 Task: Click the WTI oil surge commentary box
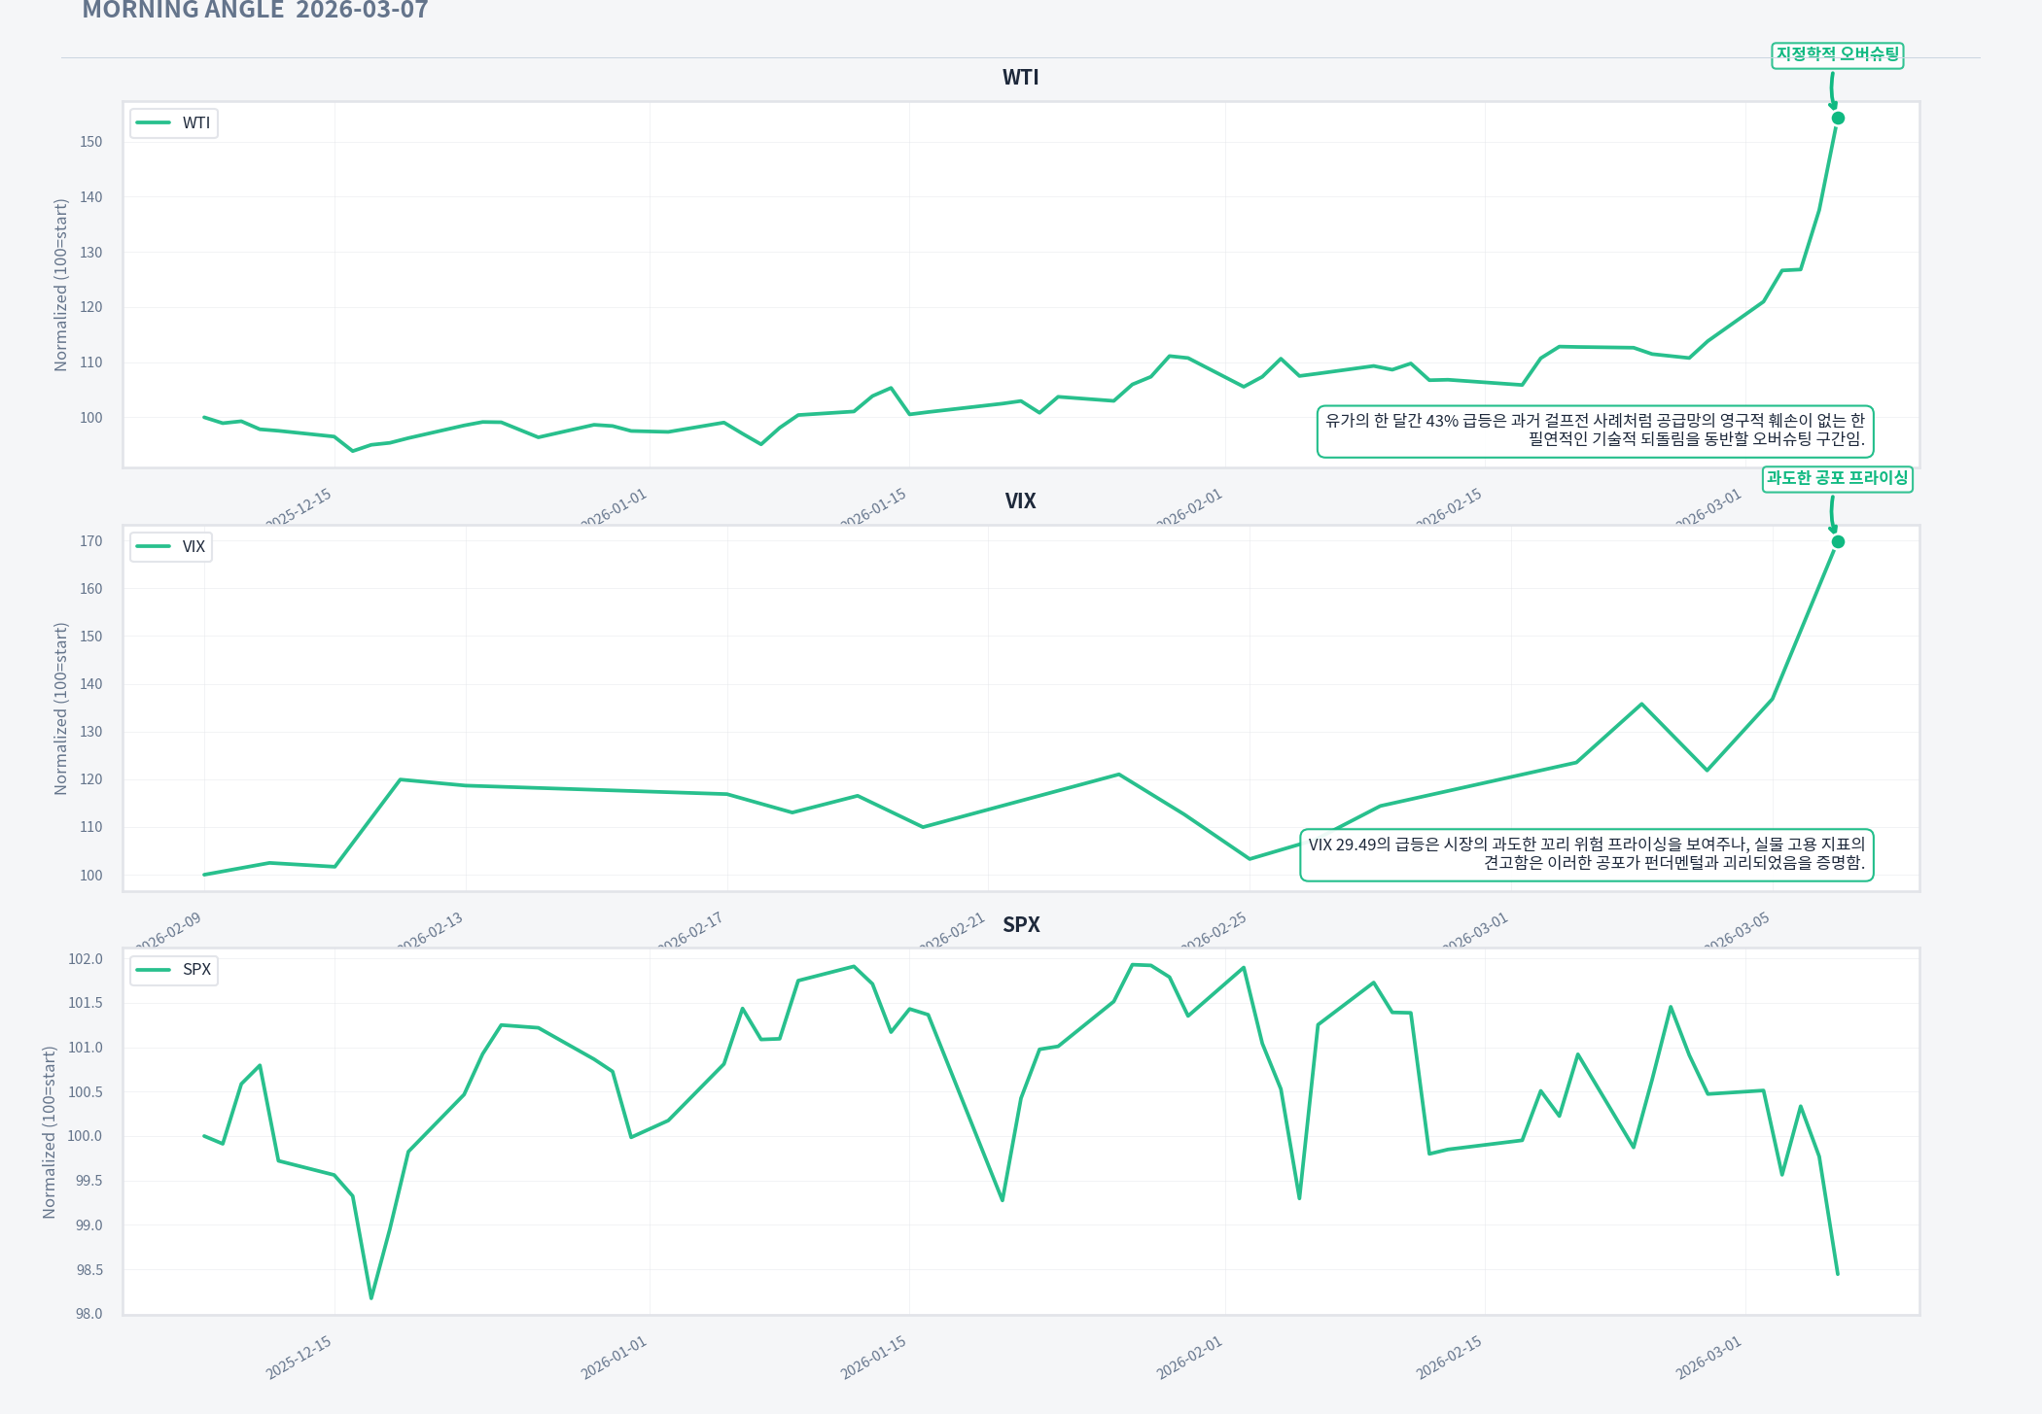click(1595, 431)
